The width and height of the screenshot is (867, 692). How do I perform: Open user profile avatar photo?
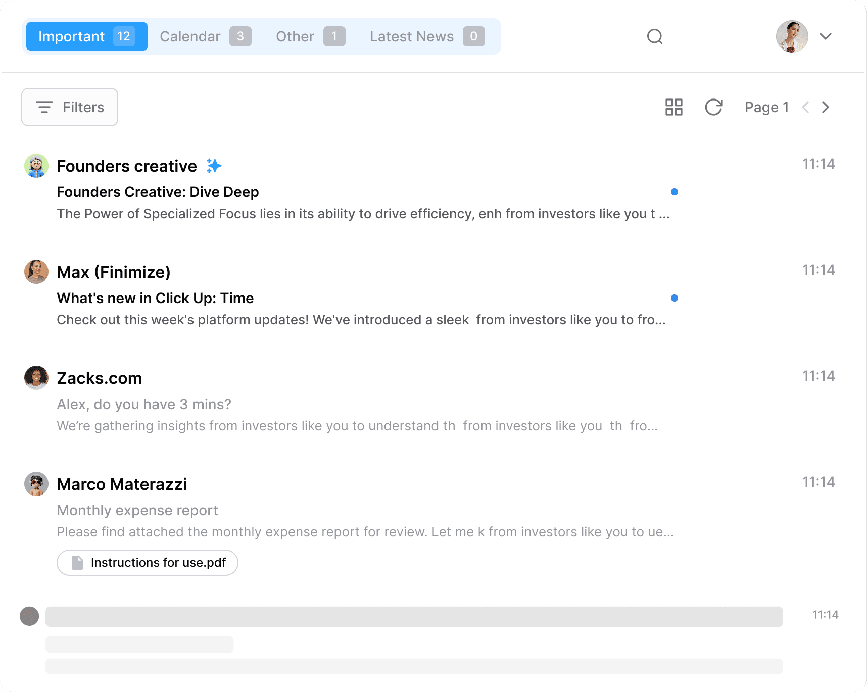pos(792,36)
